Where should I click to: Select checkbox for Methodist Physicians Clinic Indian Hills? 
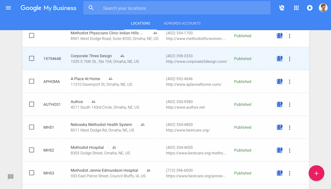[x=31, y=36]
